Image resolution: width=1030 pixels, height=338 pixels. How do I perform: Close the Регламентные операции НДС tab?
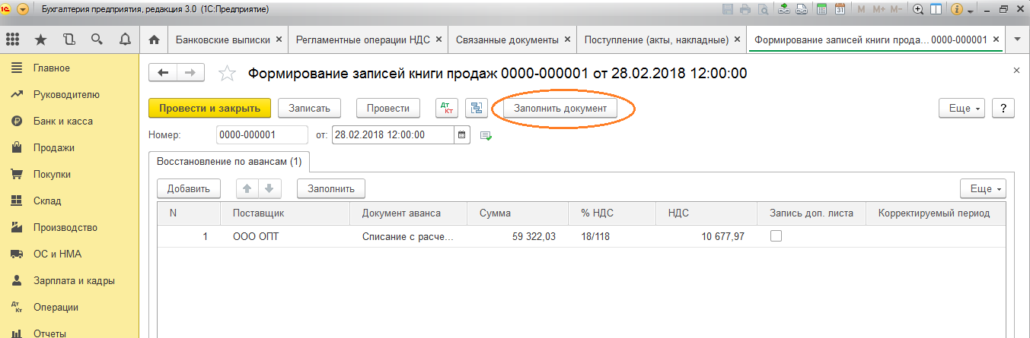pyautogui.click(x=441, y=39)
